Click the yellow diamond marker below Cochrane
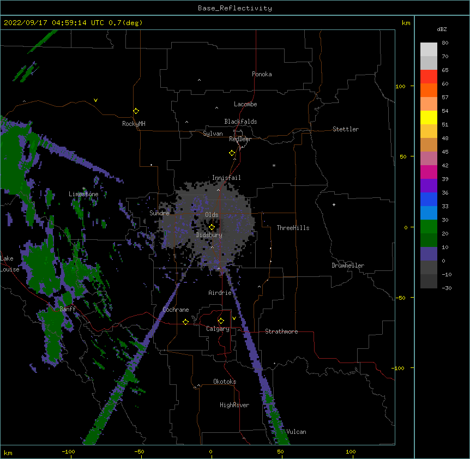Screen dimensions: 470x459 (185, 322)
